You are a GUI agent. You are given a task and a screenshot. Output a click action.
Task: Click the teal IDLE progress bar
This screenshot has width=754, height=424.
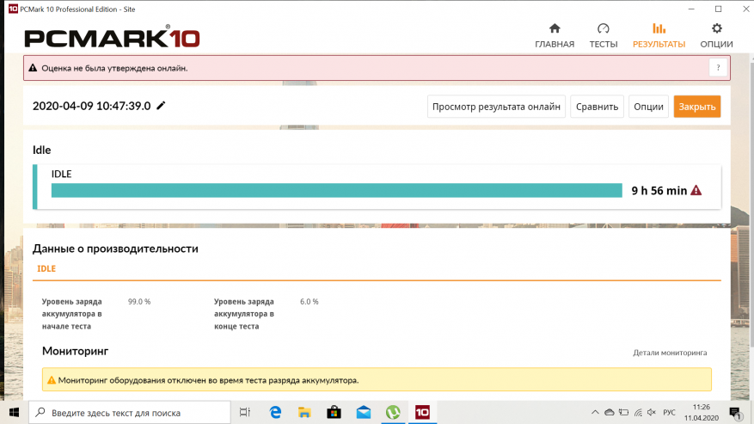click(x=337, y=191)
